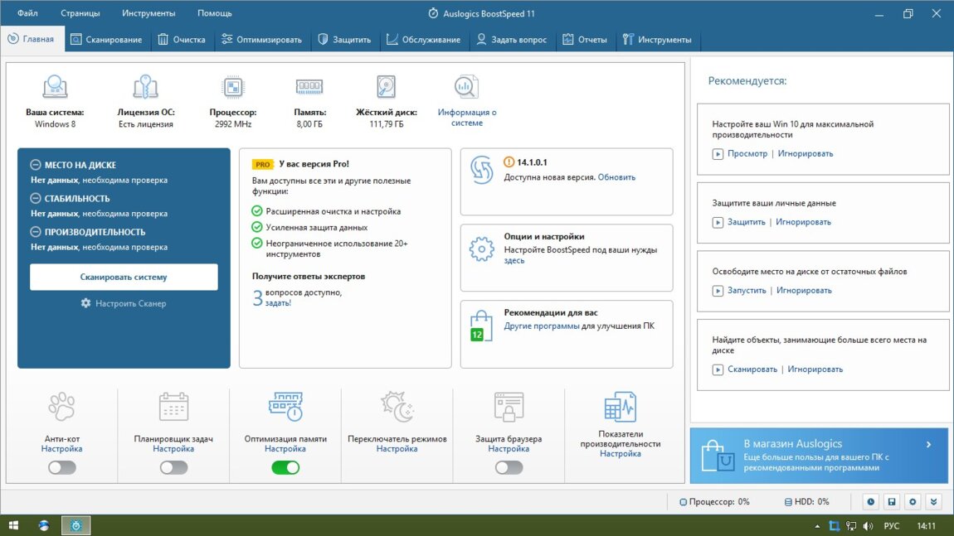Enable the Защита браузера toggle
This screenshot has width=954, height=536.
[x=509, y=467]
